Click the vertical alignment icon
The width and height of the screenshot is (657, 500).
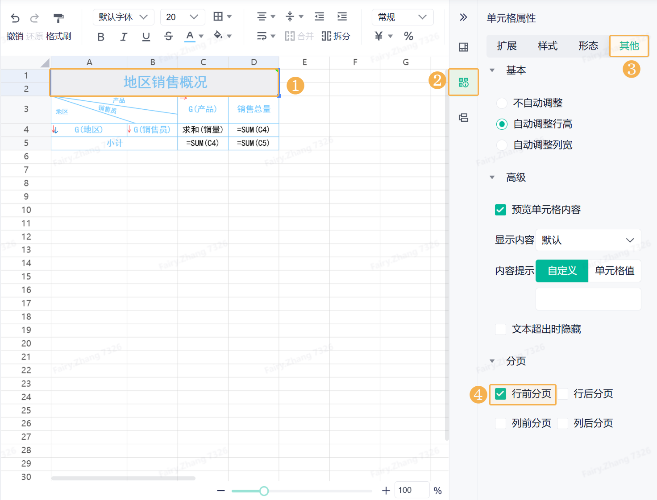pyautogui.click(x=290, y=17)
